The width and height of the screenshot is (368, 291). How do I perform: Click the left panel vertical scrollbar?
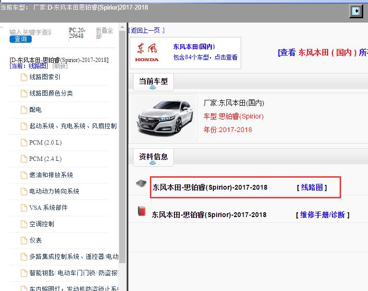click(122, 147)
